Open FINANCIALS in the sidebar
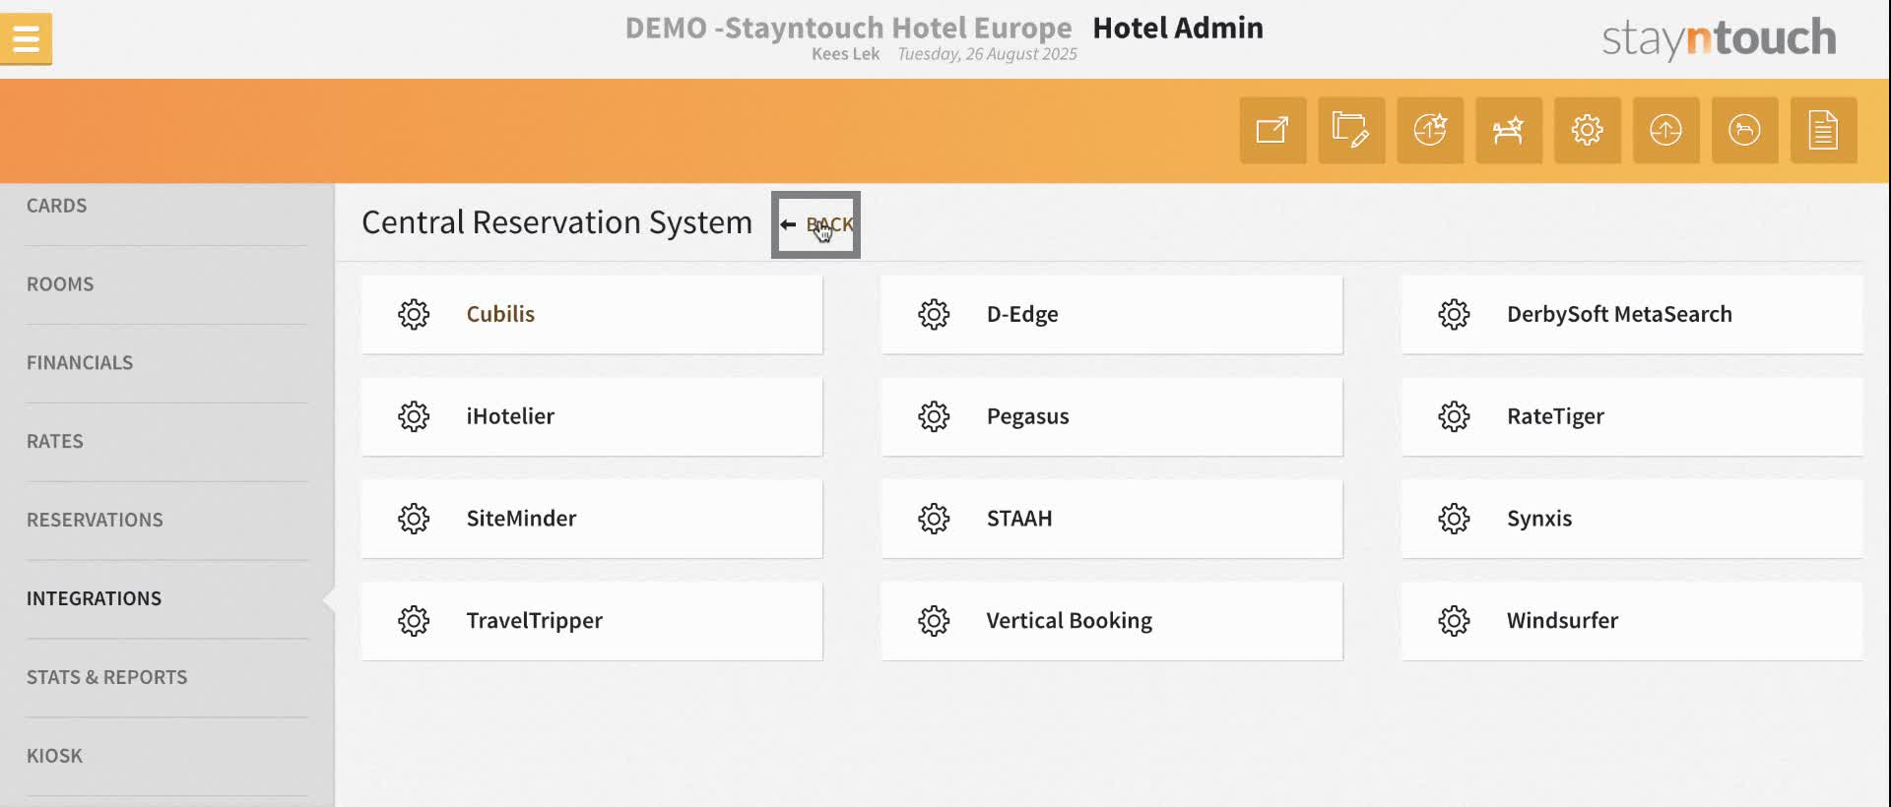The height and width of the screenshot is (807, 1891). click(x=80, y=363)
